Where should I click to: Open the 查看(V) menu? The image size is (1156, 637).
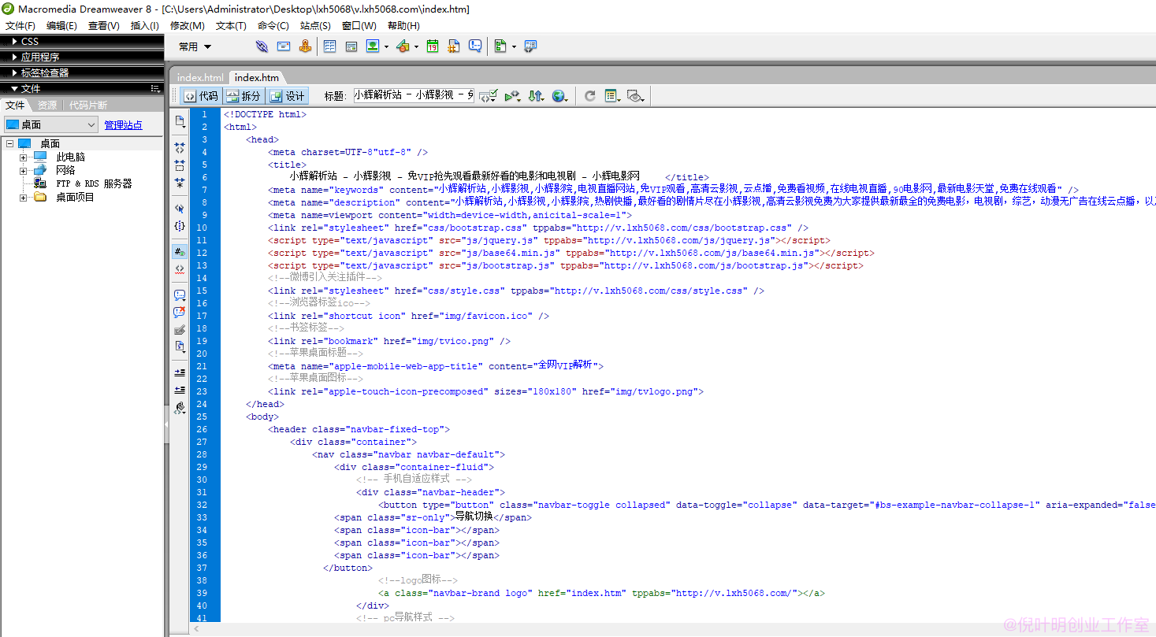tap(103, 26)
